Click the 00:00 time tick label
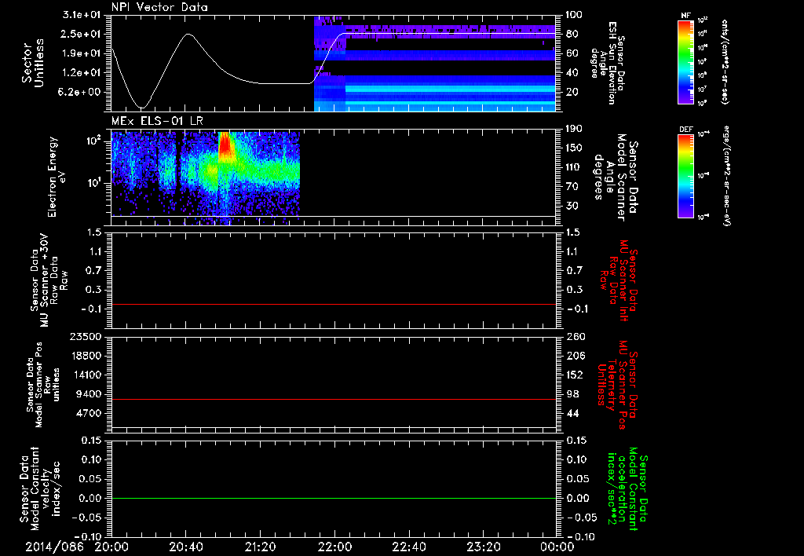 557,547
